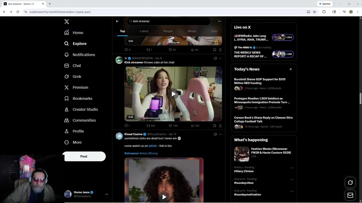
Task: Play the Kloud Casino video
Action: click(164, 197)
